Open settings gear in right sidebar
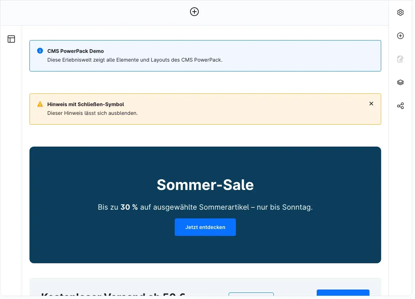415x299 pixels. [x=400, y=12]
